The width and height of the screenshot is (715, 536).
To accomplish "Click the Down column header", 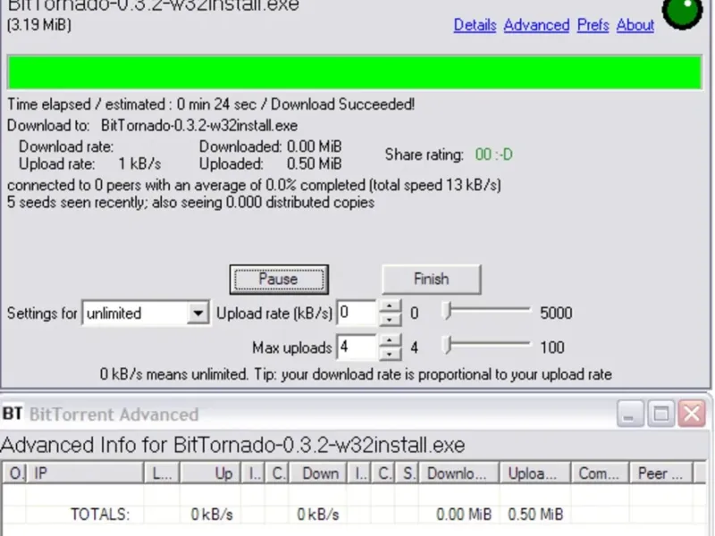I will click(x=318, y=473).
